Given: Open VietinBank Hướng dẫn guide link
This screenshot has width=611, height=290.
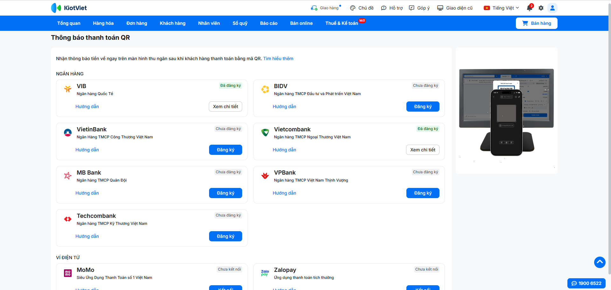Looking at the screenshot, I should [87, 150].
